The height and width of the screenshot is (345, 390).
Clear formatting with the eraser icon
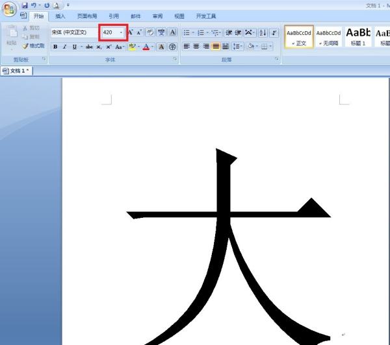[150, 32]
